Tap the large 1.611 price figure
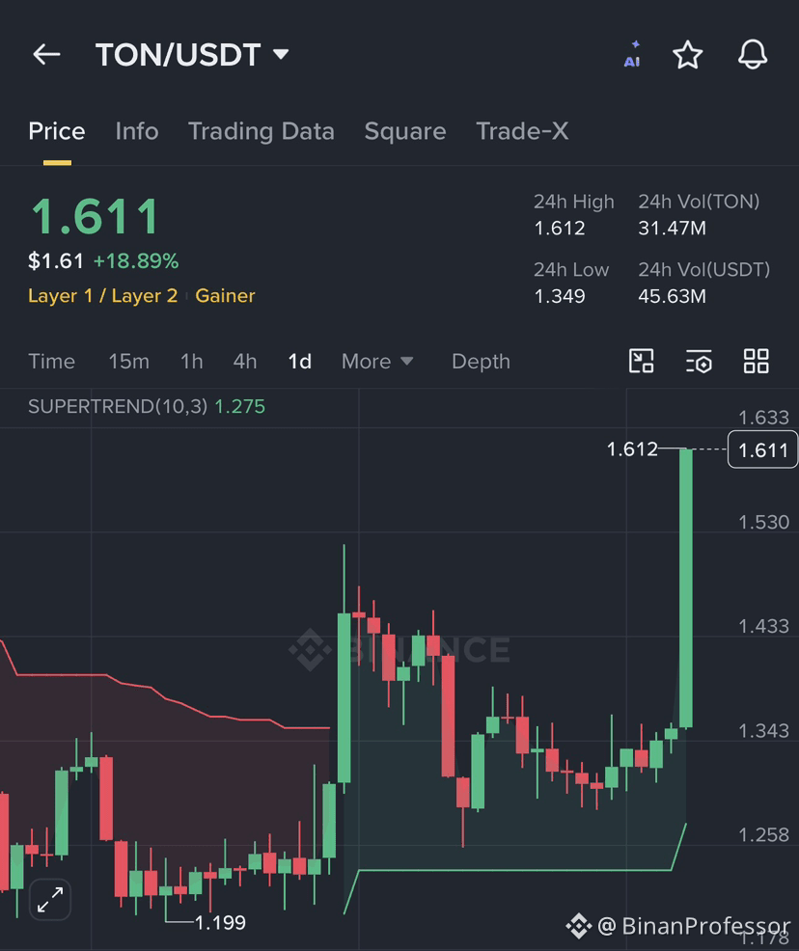 [96, 216]
